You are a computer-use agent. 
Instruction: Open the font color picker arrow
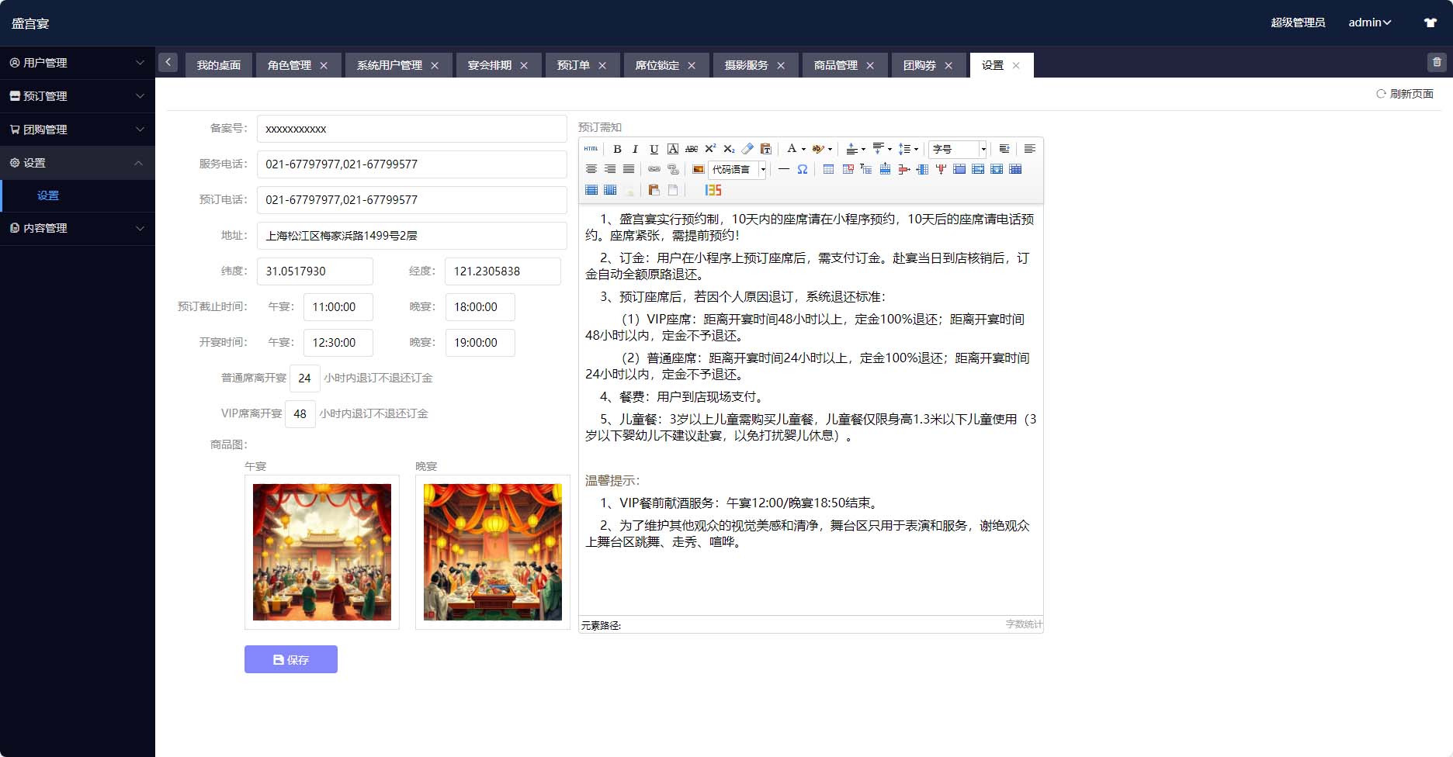tap(803, 149)
